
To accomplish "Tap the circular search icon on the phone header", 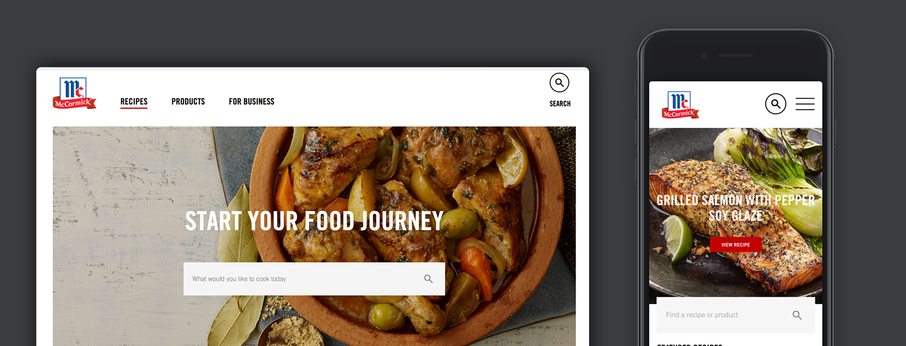I will [x=775, y=104].
